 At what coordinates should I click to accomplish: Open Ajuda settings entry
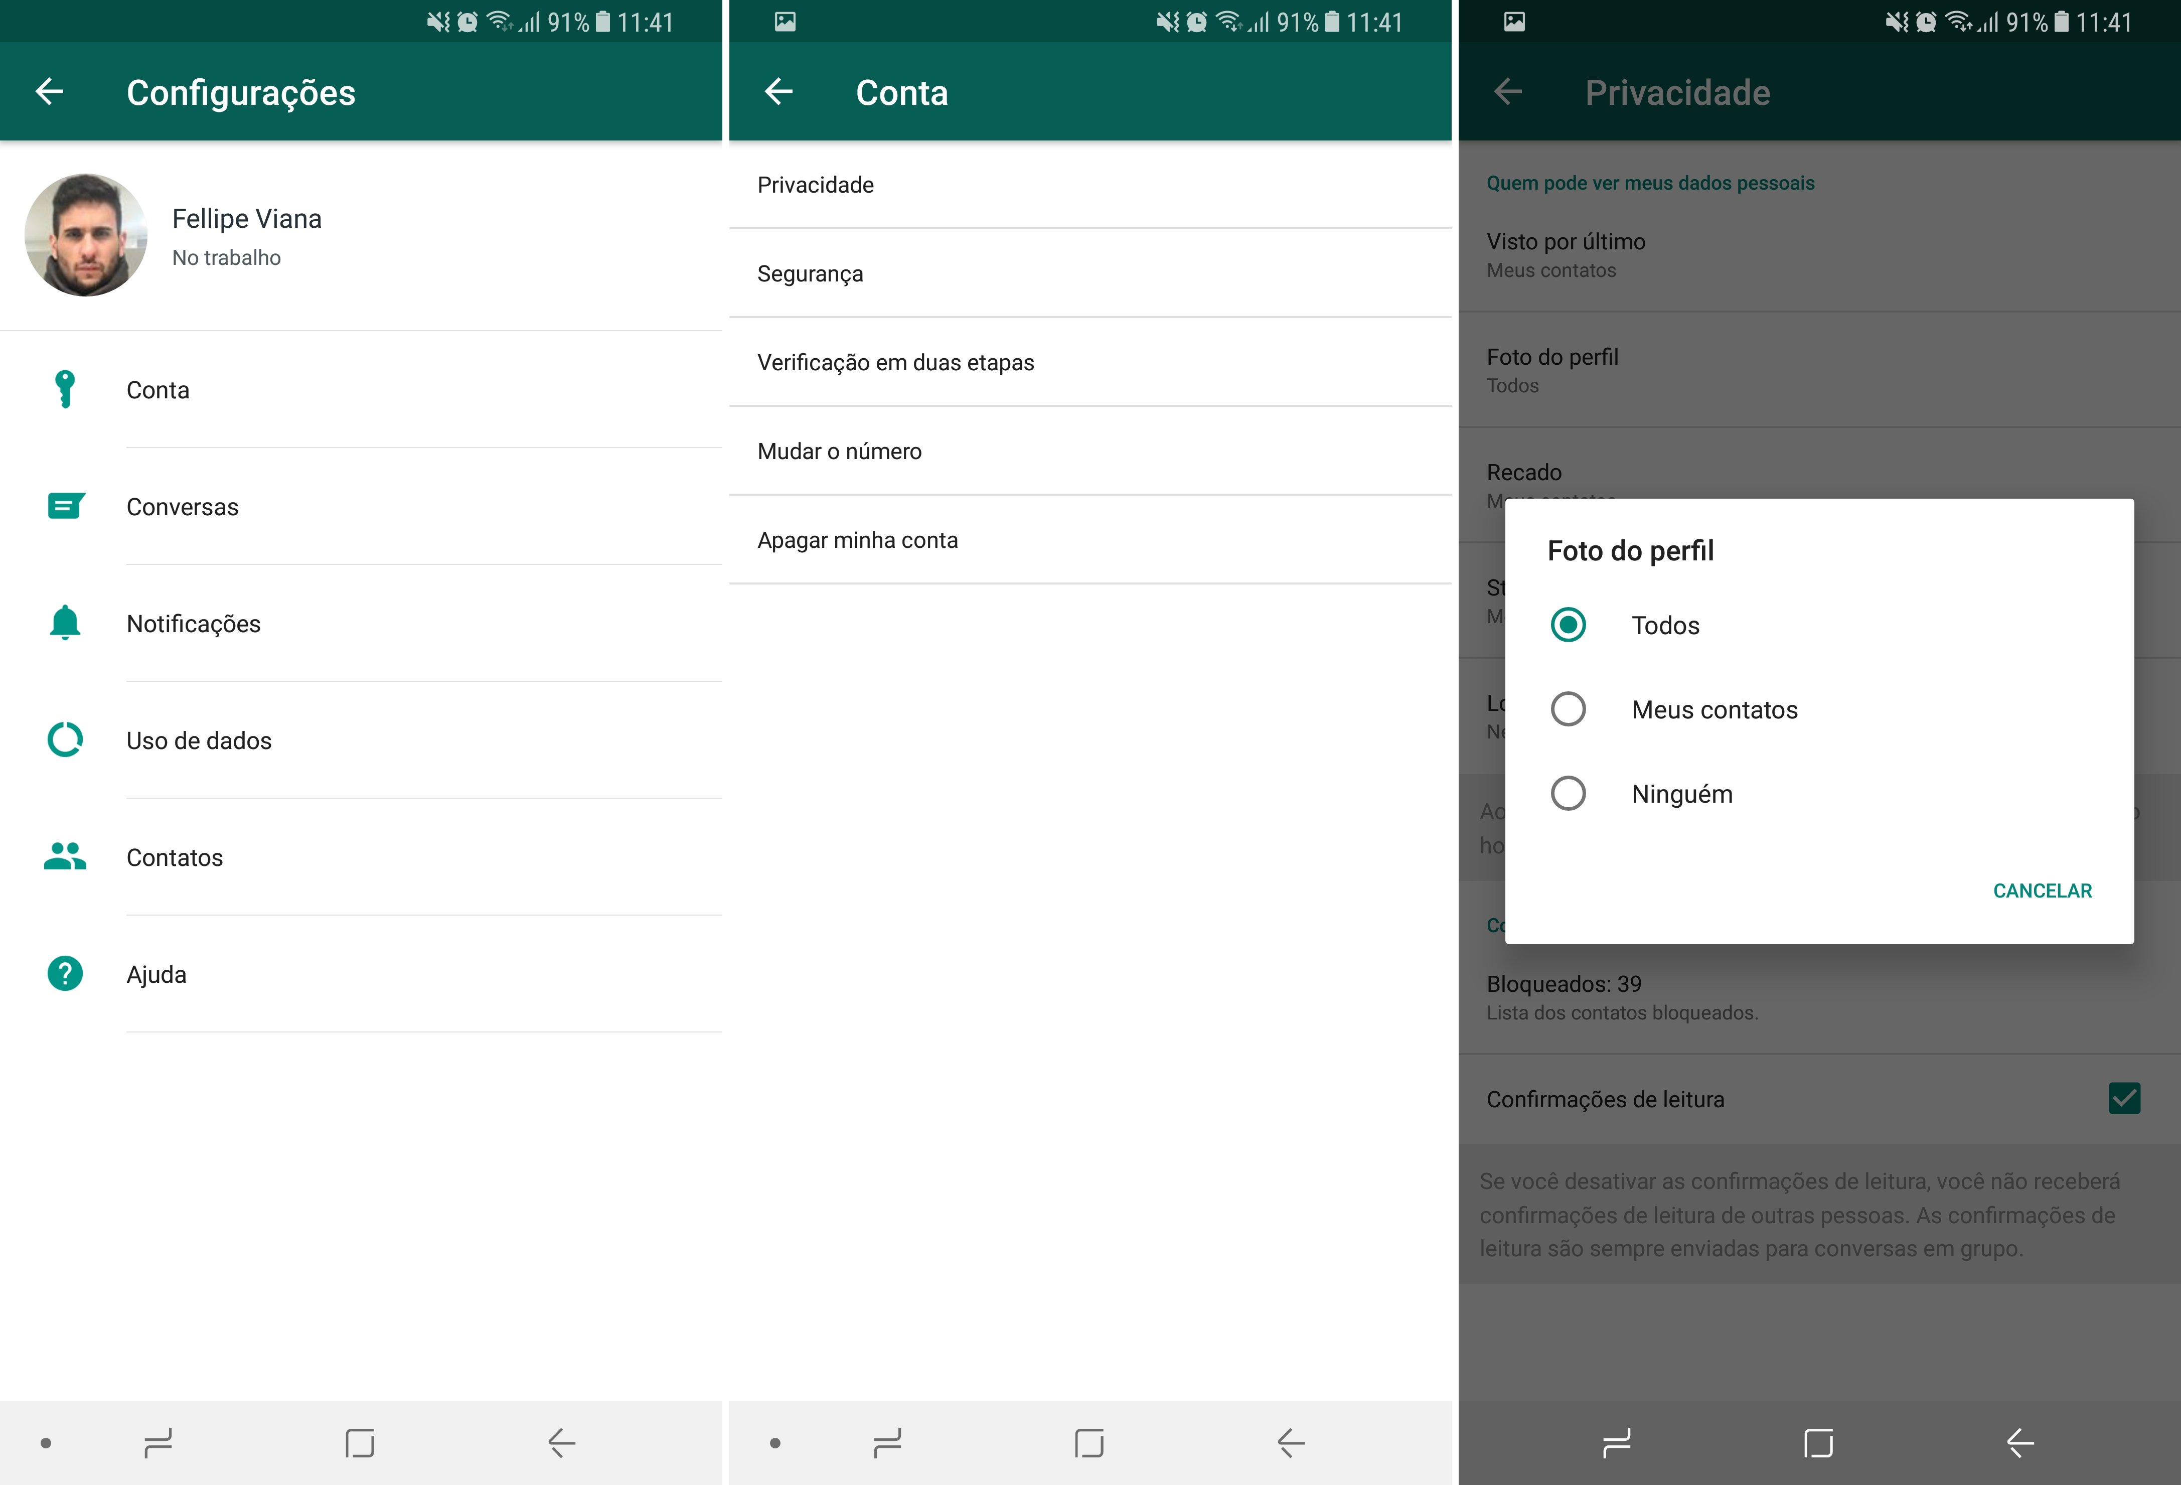(361, 974)
